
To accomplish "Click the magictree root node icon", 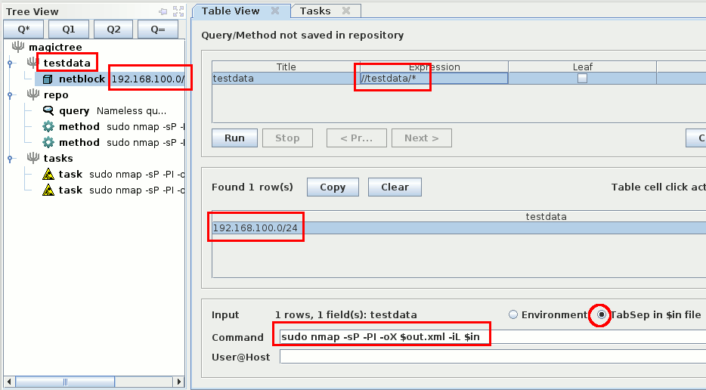I will (x=18, y=48).
